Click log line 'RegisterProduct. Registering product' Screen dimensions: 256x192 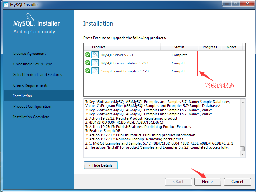[x=131, y=118]
